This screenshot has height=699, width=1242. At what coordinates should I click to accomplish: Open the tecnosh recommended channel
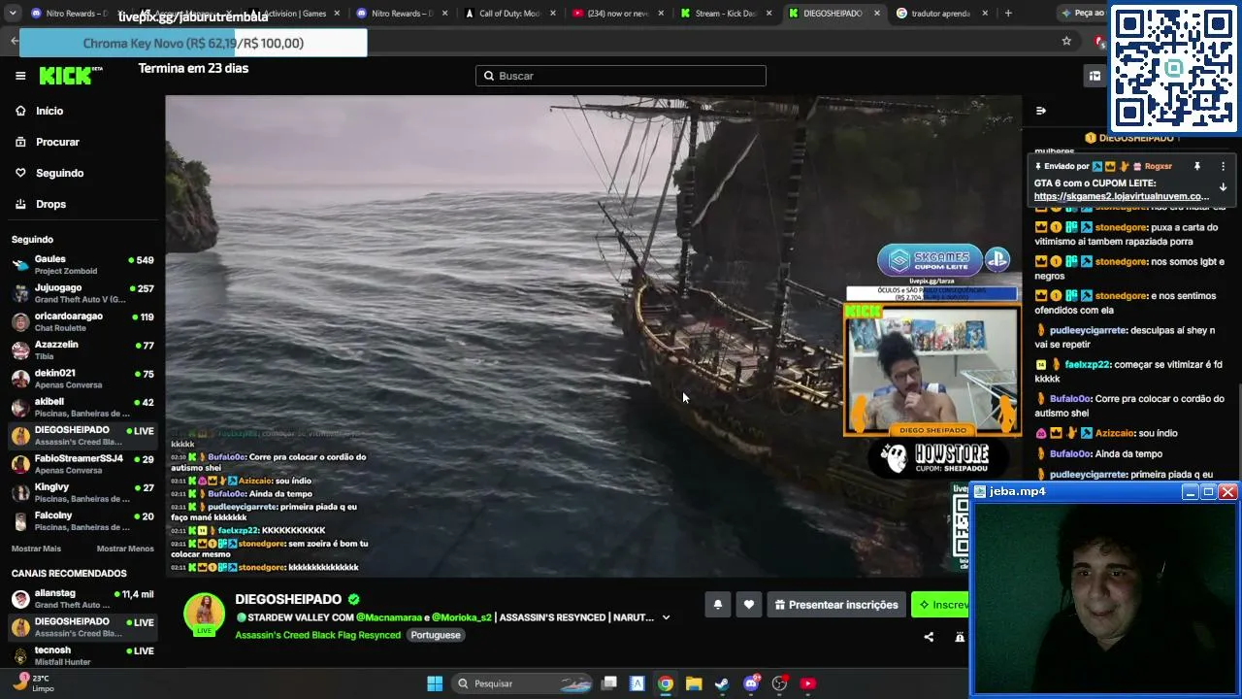coord(82,655)
